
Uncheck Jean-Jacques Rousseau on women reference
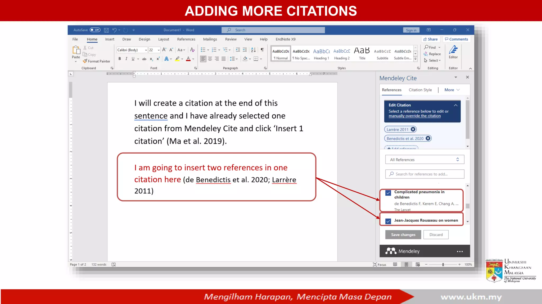[388, 221]
